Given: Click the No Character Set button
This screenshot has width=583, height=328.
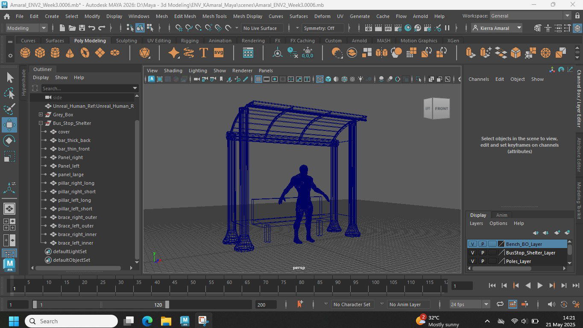Looking at the screenshot, I should click(352, 304).
